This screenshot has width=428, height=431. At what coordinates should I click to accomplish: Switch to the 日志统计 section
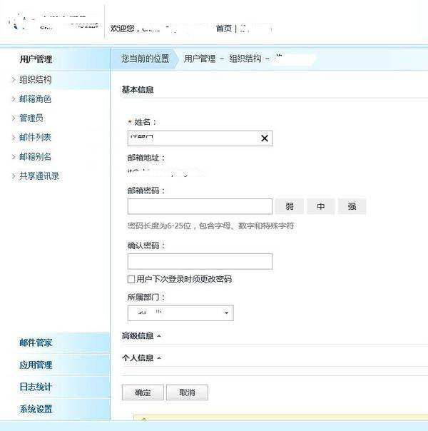tap(36, 387)
